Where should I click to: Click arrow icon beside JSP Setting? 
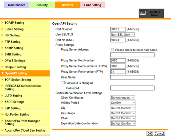(x=2, y=108)
